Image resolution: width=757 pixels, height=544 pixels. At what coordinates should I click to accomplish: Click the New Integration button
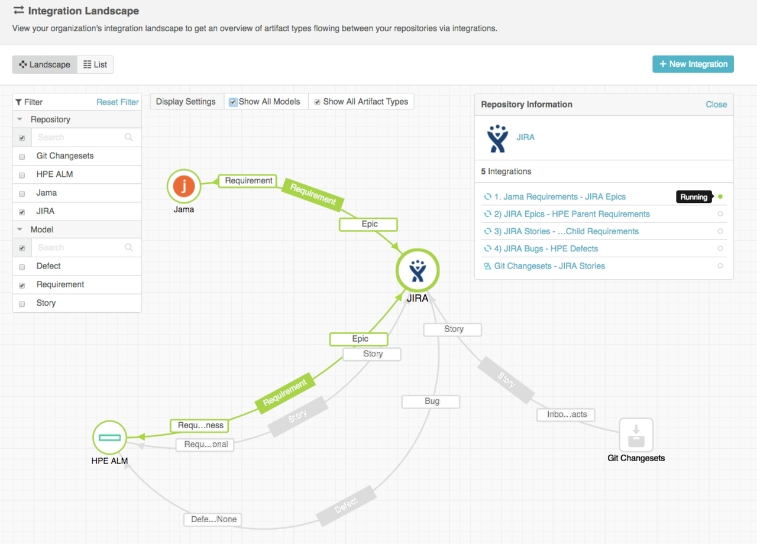point(693,64)
